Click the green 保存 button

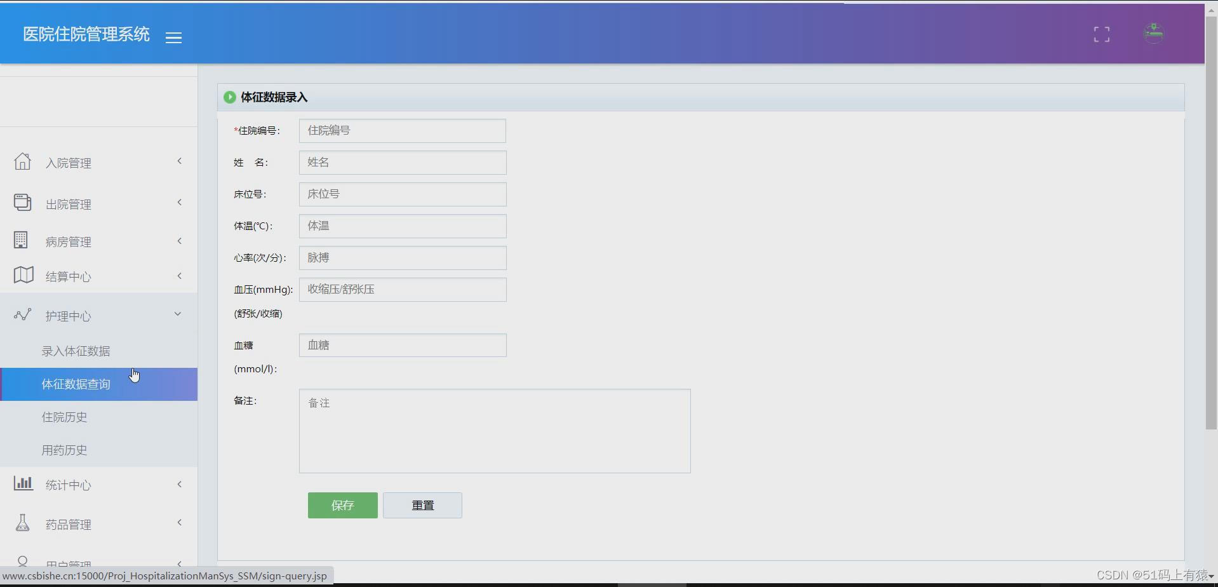[343, 506]
